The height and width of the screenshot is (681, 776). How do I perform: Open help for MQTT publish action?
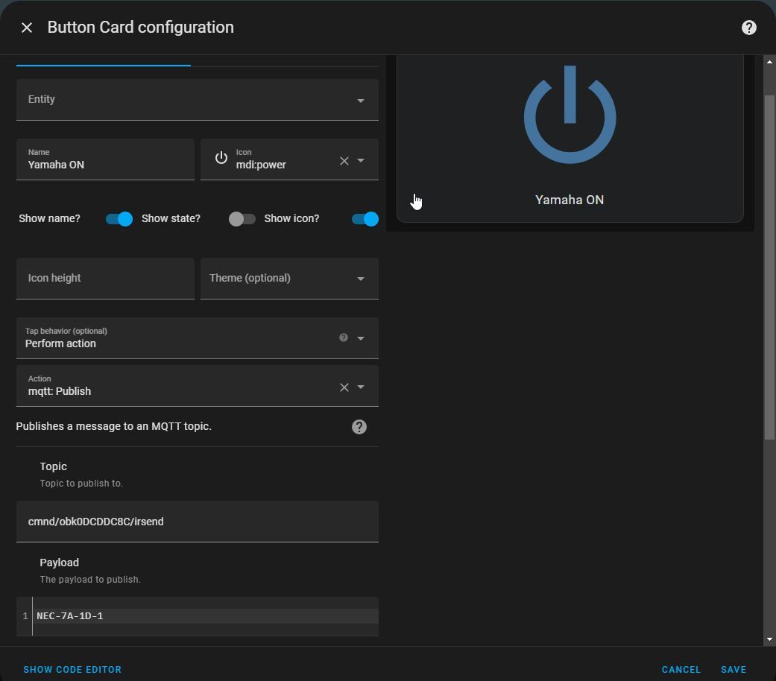359,427
